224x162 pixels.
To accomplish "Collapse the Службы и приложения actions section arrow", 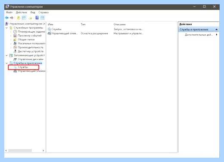I will (x=217, y=30).
